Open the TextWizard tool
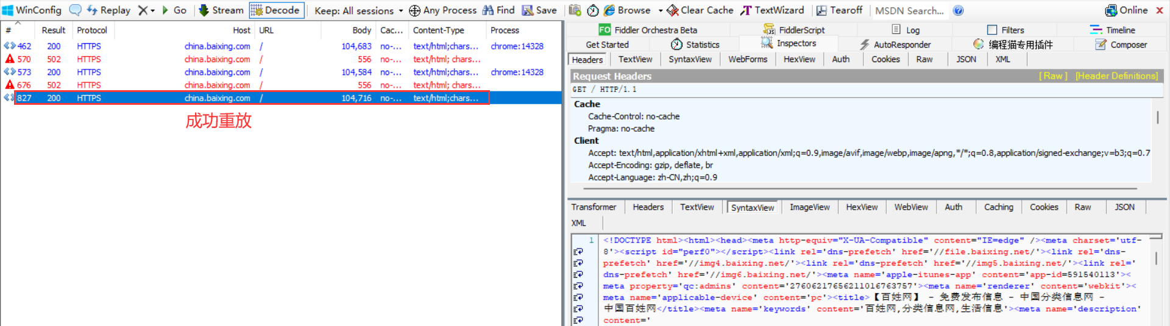Image resolution: width=1170 pixels, height=326 pixels. [772, 10]
